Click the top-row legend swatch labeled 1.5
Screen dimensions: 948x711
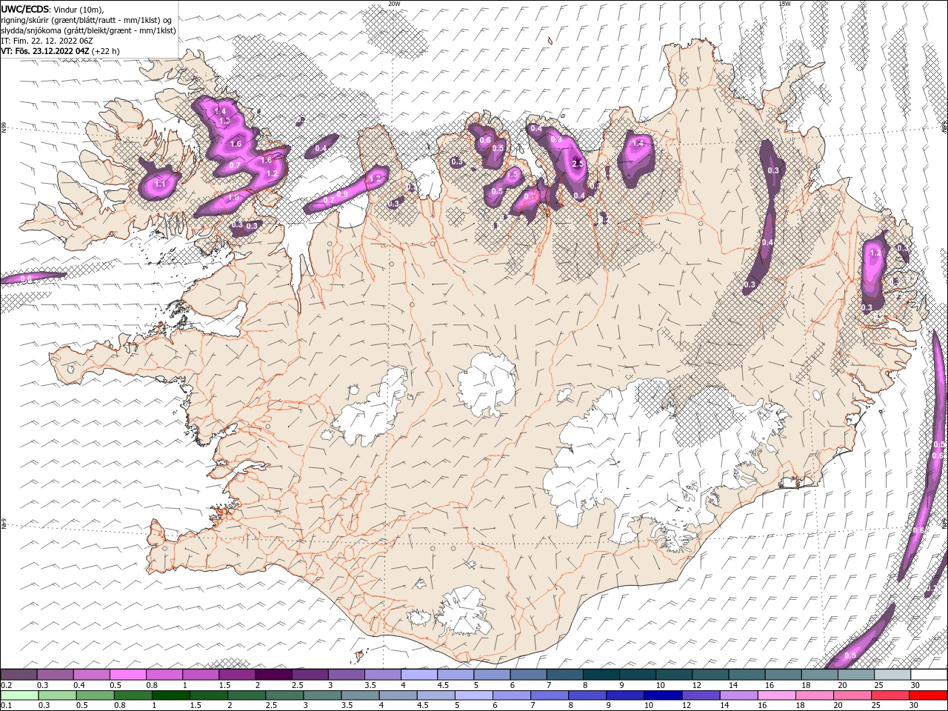pos(237,675)
